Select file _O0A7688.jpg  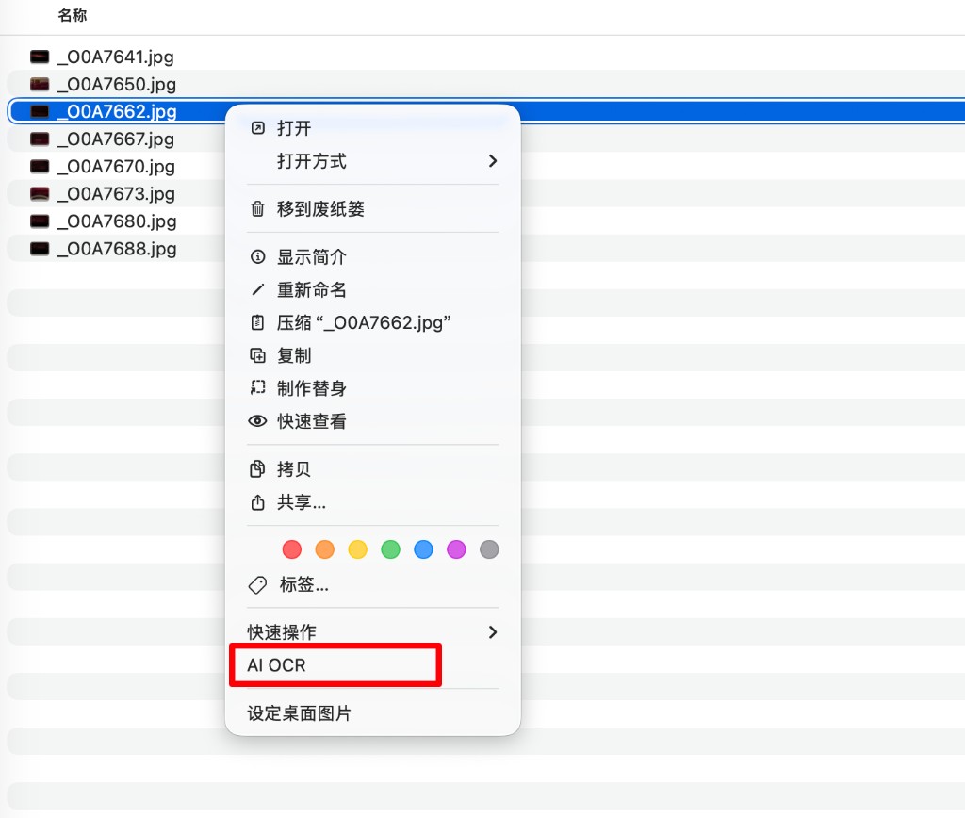(117, 249)
